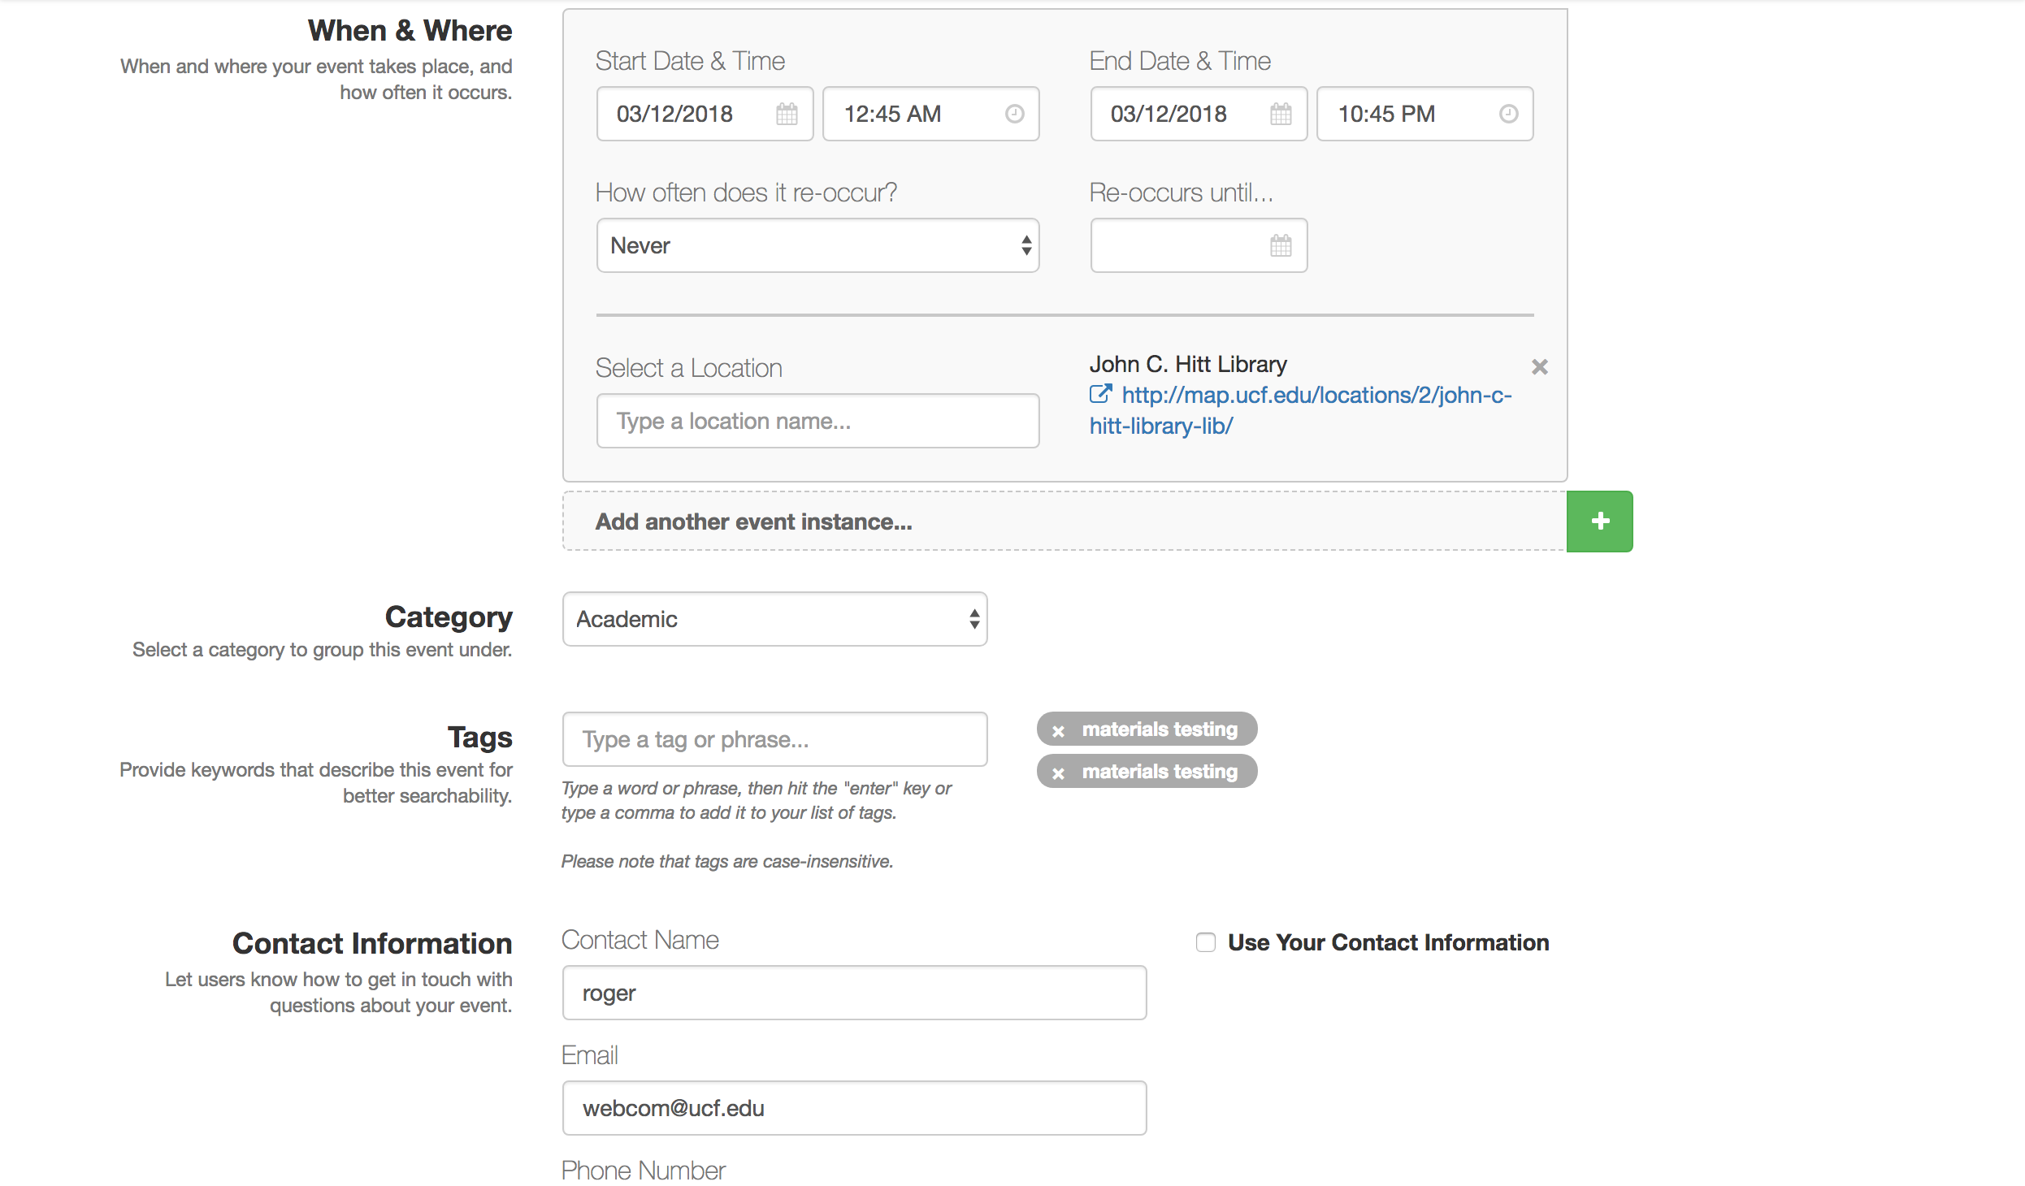The height and width of the screenshot is (1186, 2025).
Task: Click the external link icon beside map URL
Action: click(x=1100, y=395)
